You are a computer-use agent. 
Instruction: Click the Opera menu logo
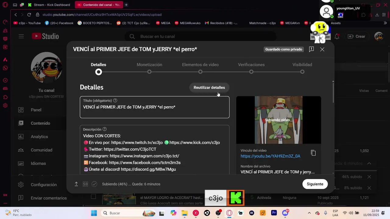point(5,5)
